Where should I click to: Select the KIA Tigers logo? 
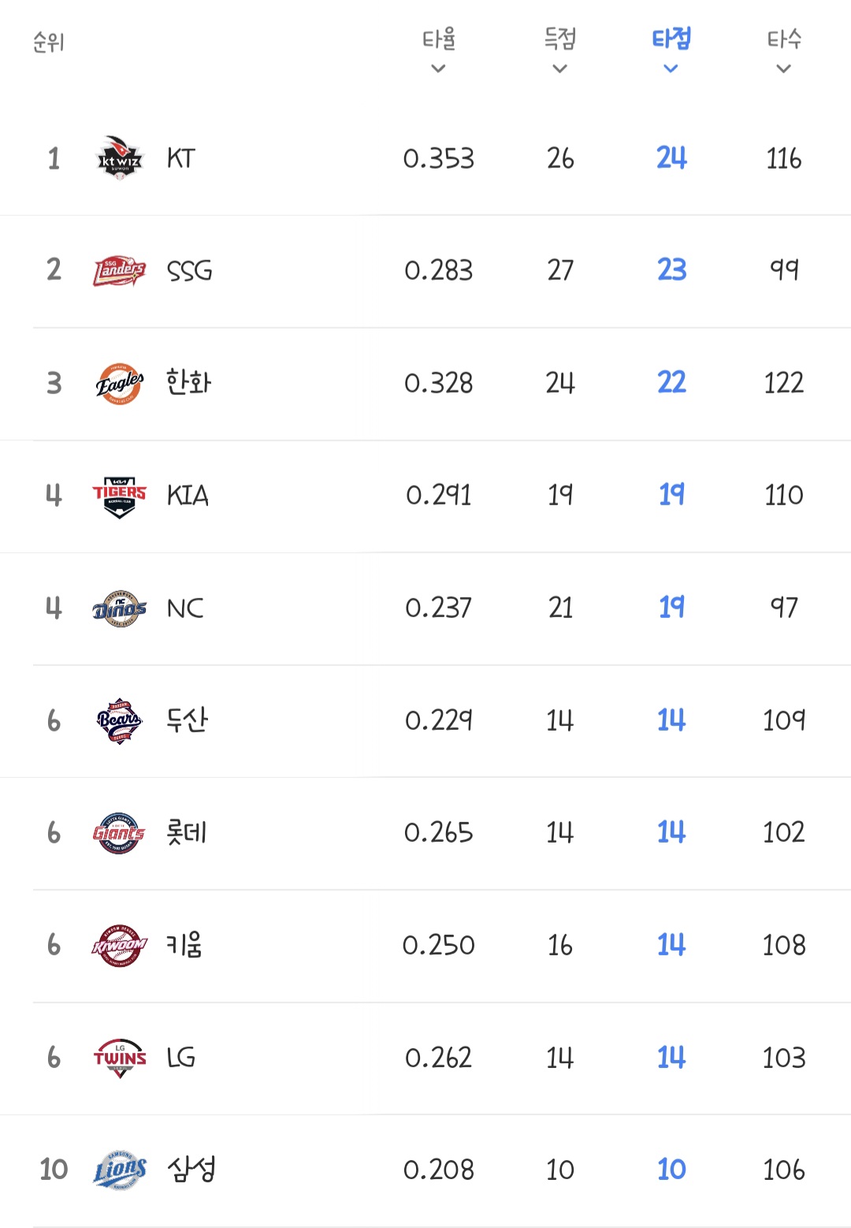(120, 497)
